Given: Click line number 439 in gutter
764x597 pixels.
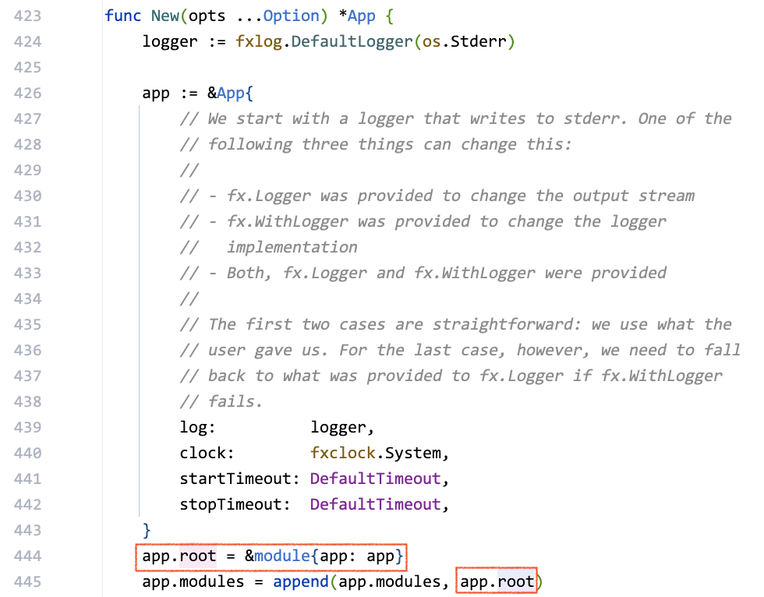Looking at the screenshot, I should (27, 428).
